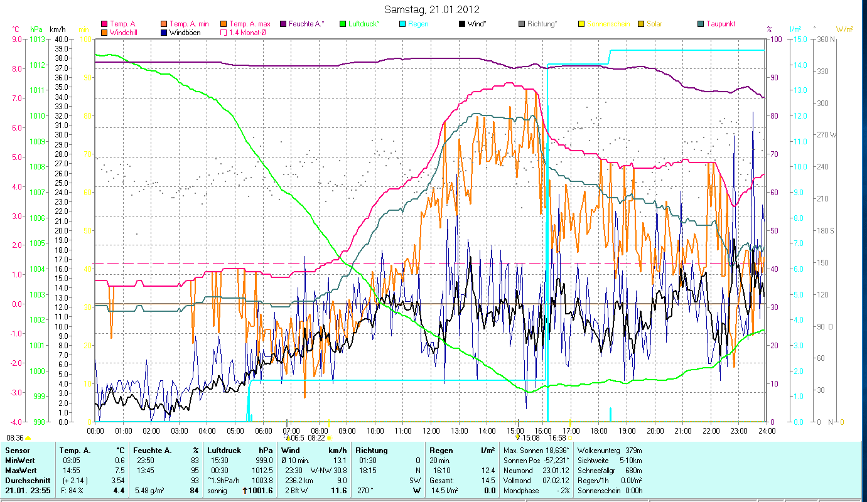Click the black Wind* legend square
The width and height of the screenshot is (867, 502).
point(462,24)
